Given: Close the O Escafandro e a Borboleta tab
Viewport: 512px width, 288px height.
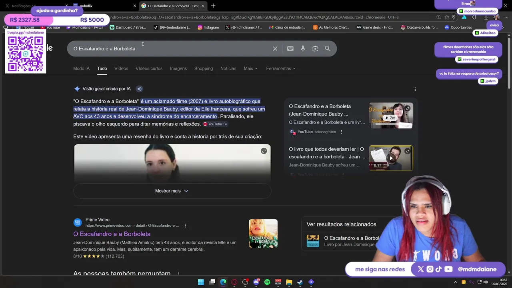Looking at the screenshot, I should [203, 6].
